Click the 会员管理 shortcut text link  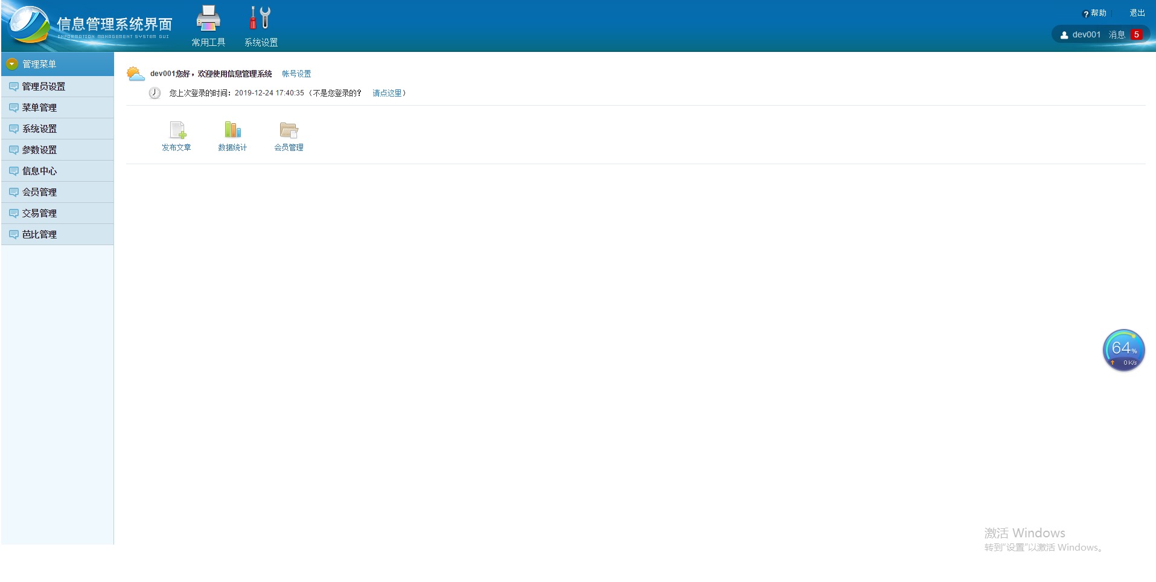(289, 147)
